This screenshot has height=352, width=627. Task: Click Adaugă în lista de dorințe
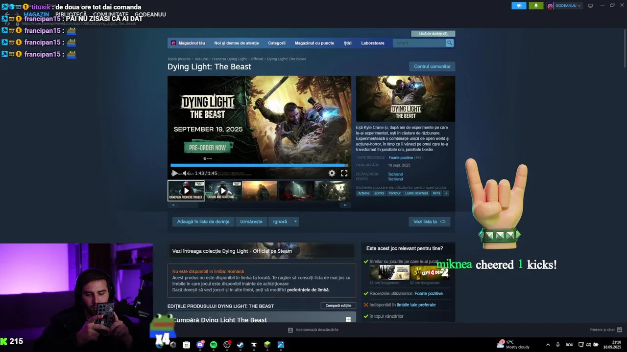coord(203,221)
